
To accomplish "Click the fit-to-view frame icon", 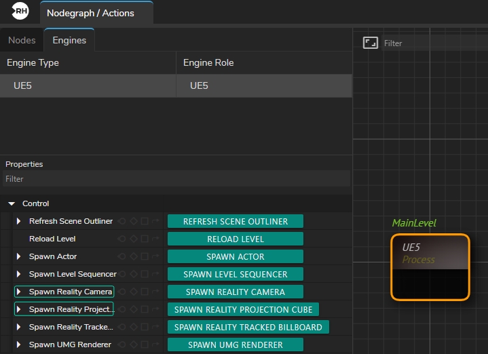I will (x=370, y=43).
